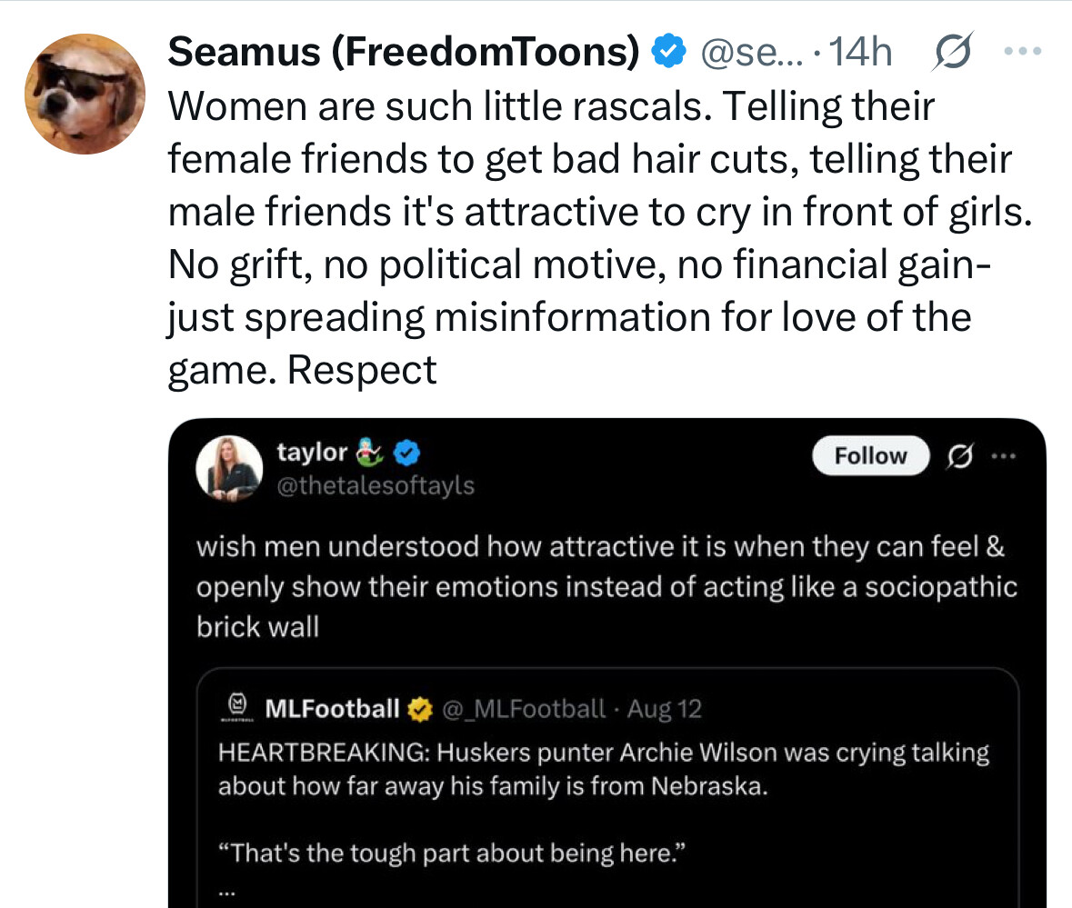The width and height of the screenshot is (1072, 908).
Task: Open the @_MLFootball handle
Action: pyautogui.click(x=523, y=709)
